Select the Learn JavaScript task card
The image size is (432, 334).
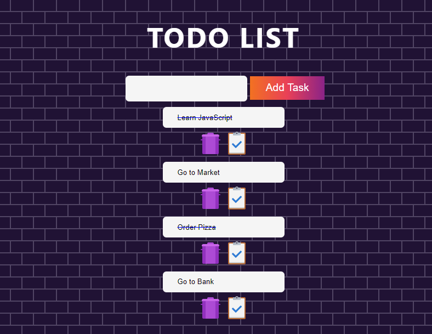(224, 117)
